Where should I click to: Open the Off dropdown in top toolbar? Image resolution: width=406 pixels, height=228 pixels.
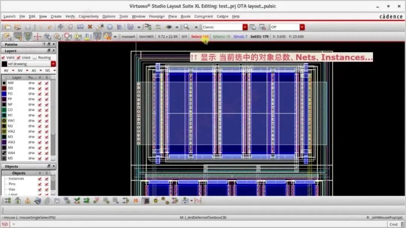coord(302,27)
